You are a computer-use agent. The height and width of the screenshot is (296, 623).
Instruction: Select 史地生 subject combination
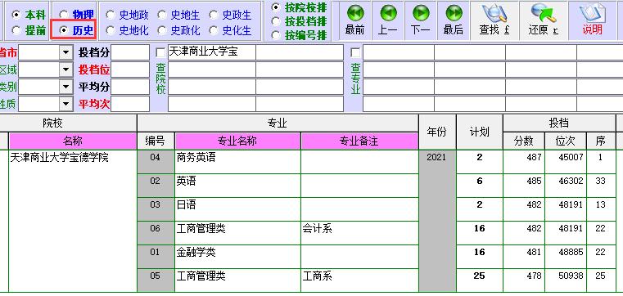click(162, 15)
